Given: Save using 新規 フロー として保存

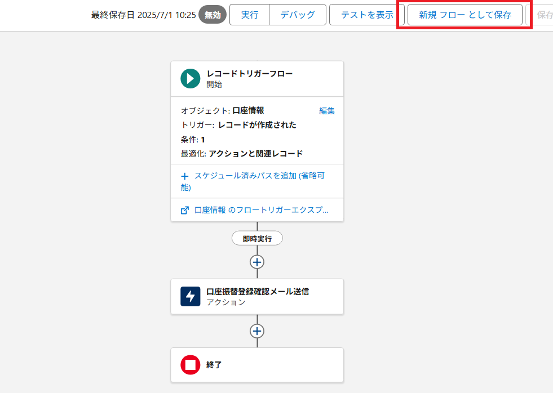Looking at the screenshot, I should pos(465,15).
